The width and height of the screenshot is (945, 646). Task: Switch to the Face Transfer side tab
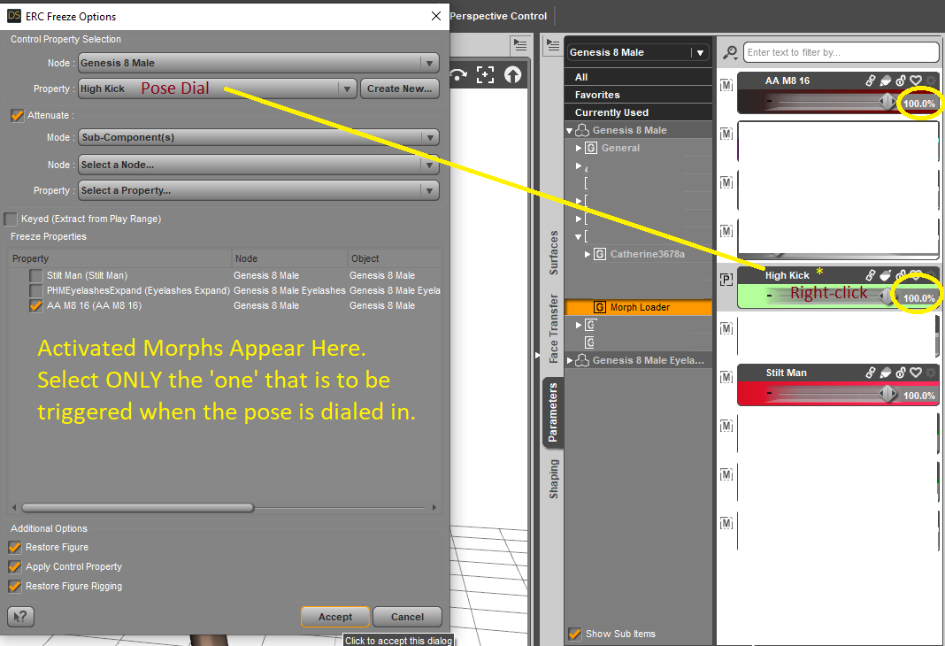point(553,328)
